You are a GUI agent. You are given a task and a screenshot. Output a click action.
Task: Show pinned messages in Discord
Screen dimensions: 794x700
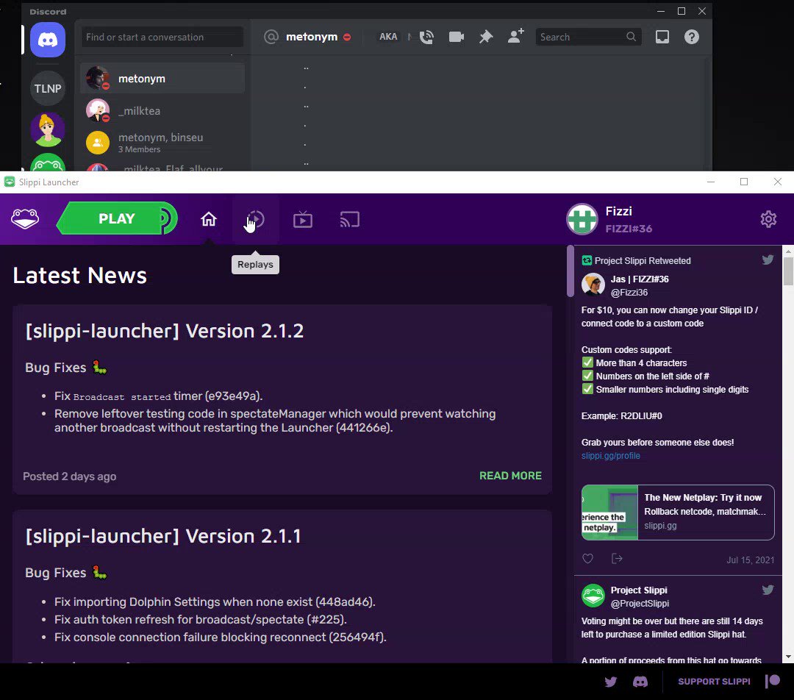click(486, 37)
